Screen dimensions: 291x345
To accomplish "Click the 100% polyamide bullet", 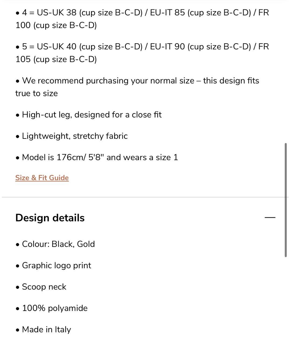I will [51, 308].
